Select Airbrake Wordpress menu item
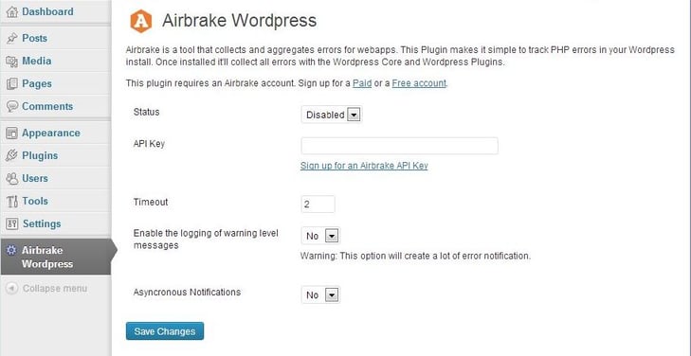Screen dimensions: 691x356 pyautogui.click(x=55, y=257)
